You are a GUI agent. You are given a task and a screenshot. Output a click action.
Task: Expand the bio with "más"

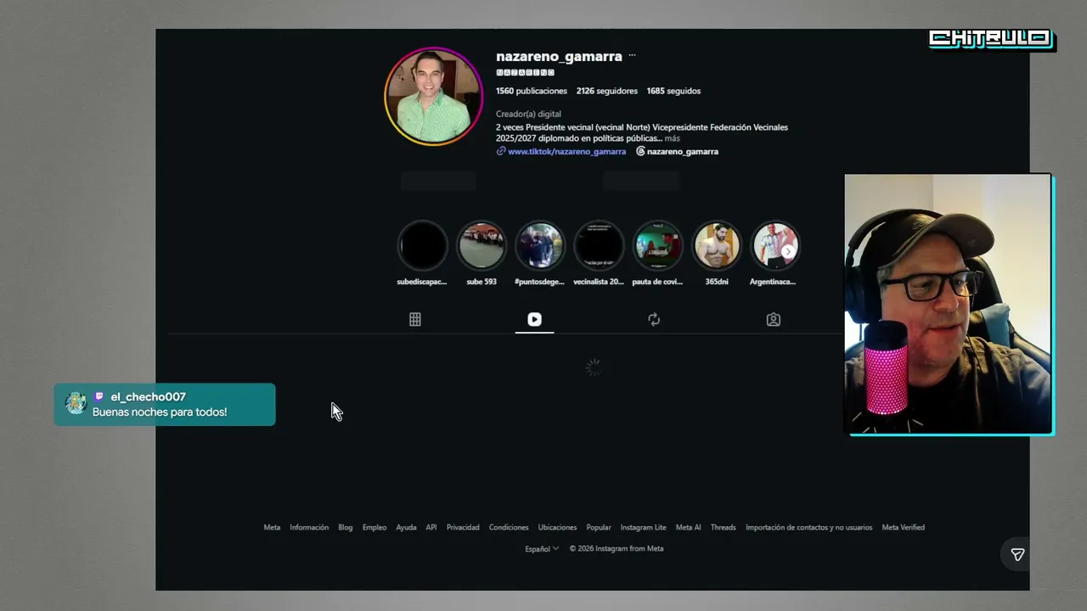673,138
